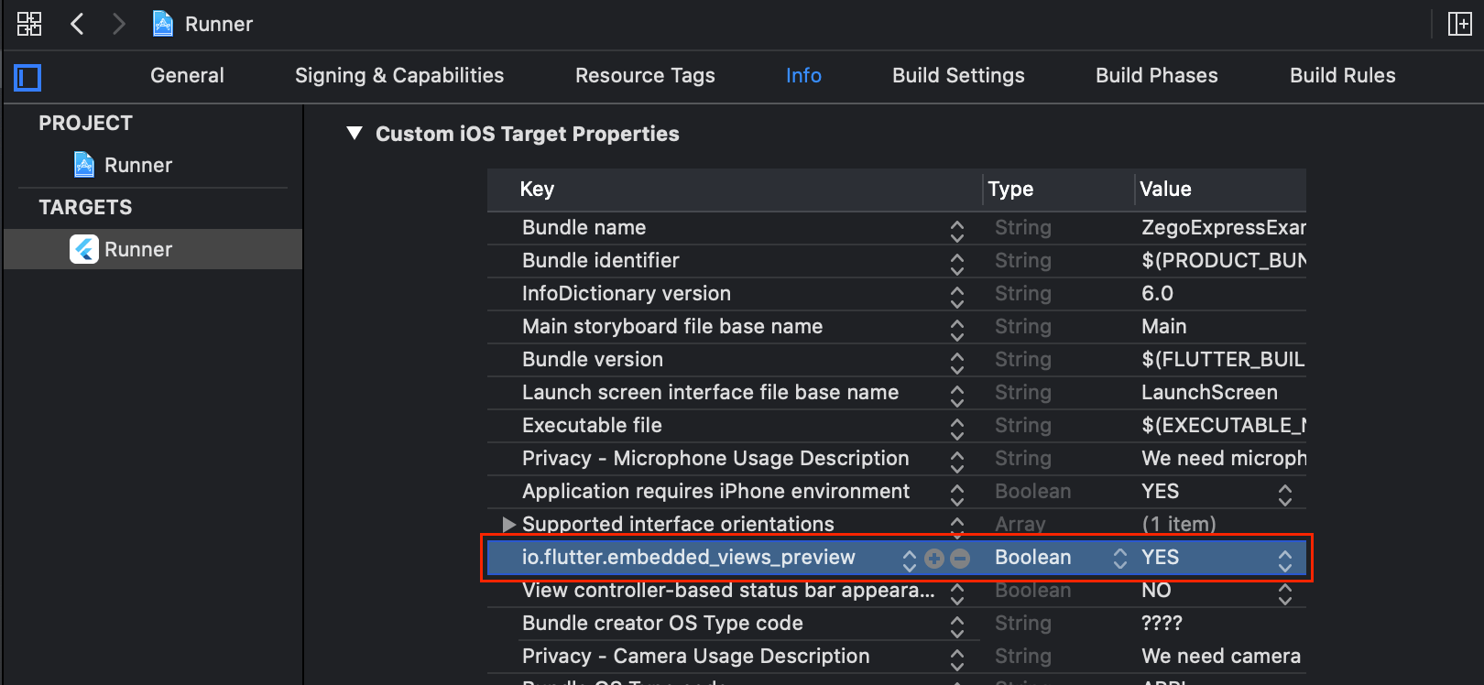This screenshot has height=685, width=1484.
Task: Select the Runner target with Flutter icon
Action: (137, 249)
